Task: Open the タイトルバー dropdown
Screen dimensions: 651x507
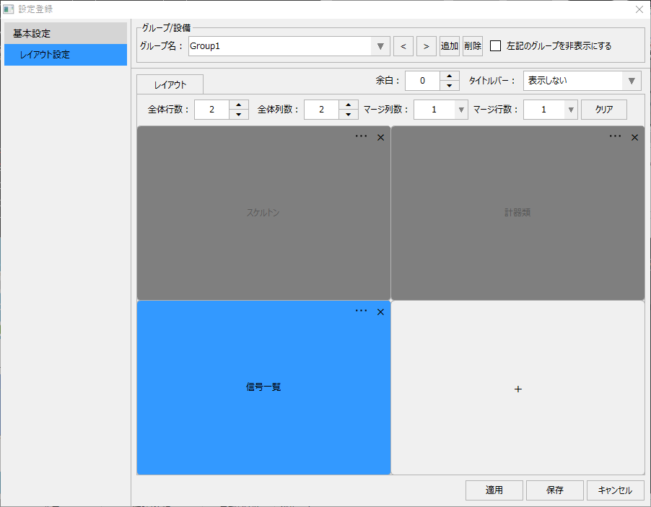Action: click(632, 81)
